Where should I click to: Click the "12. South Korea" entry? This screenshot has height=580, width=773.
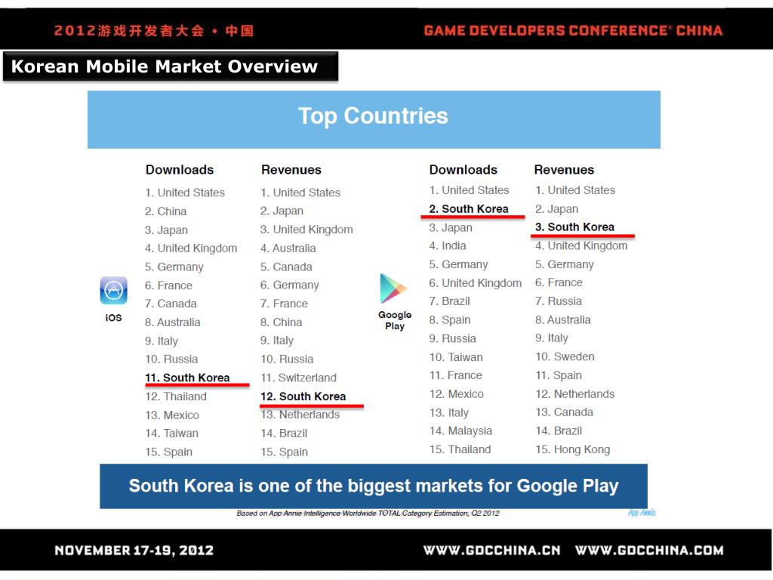click(x=303, y=396)
